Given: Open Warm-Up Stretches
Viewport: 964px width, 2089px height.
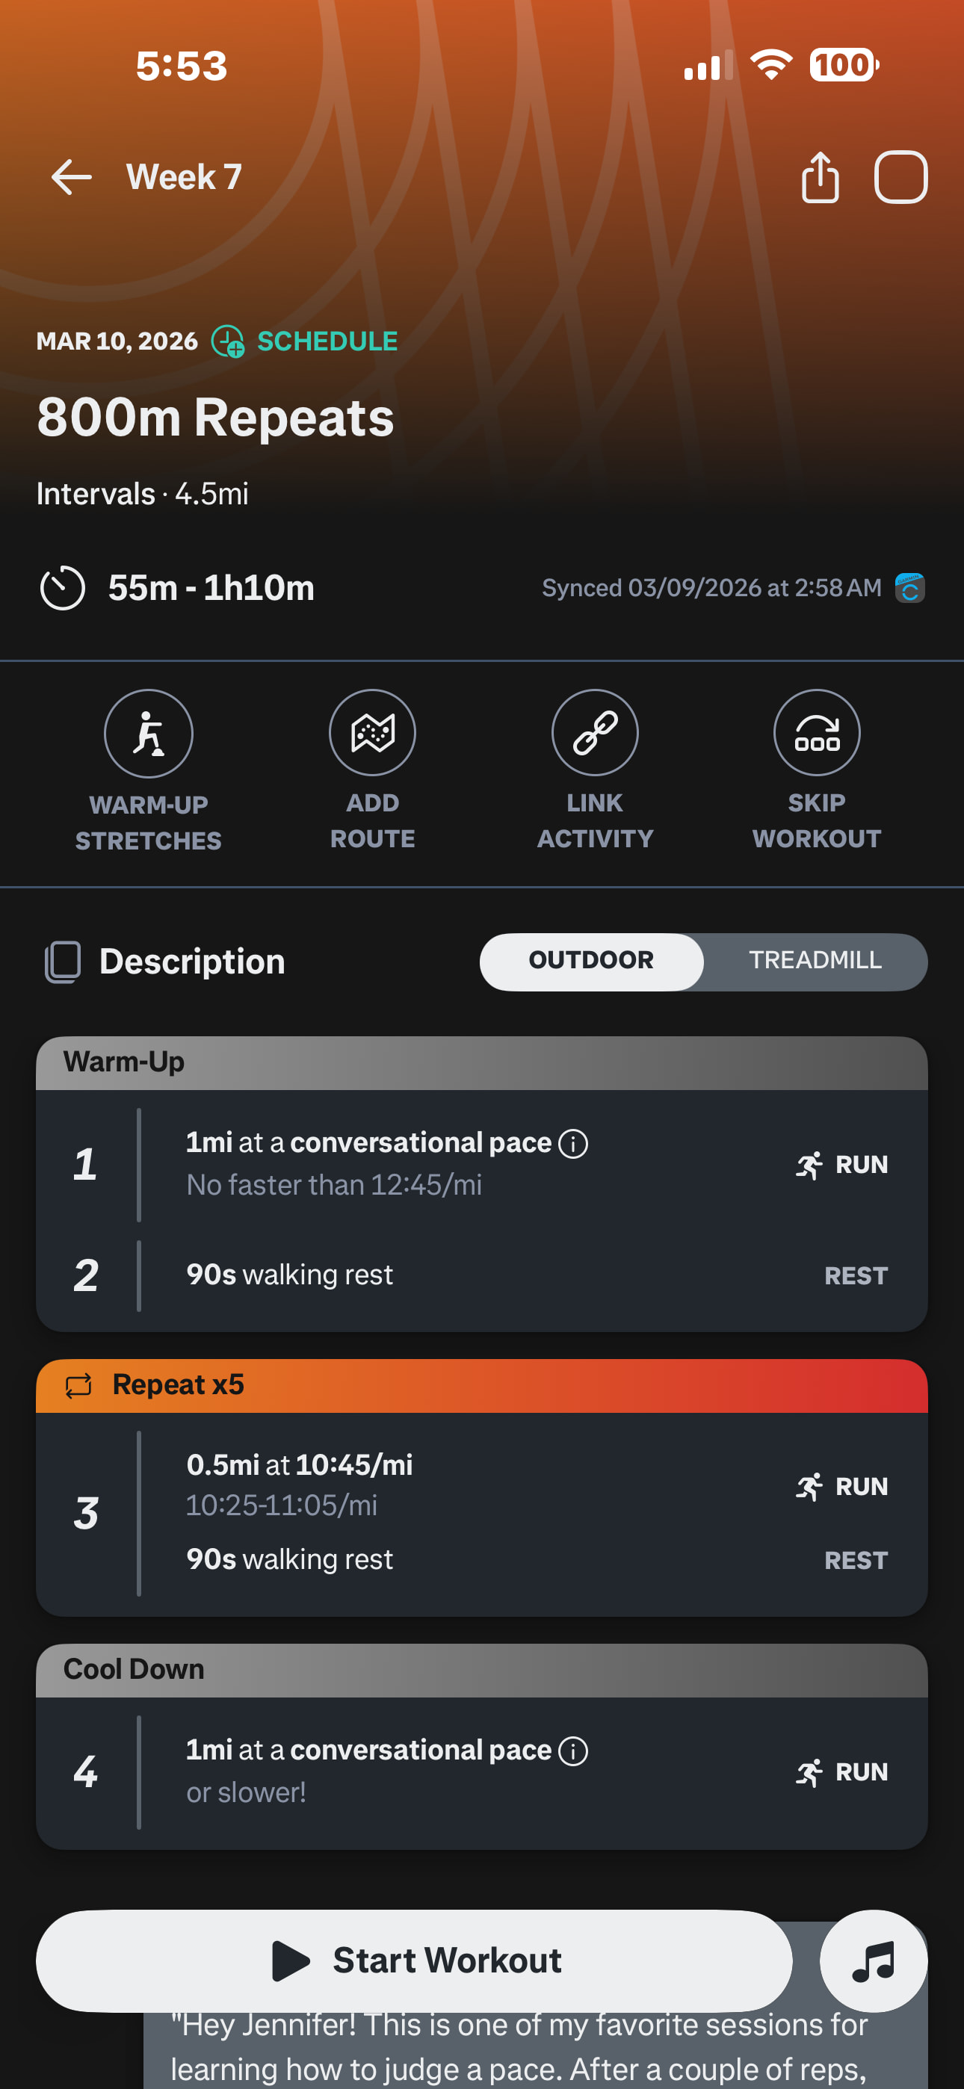Looking at the screenshot, I should click(x=149, y=734).
